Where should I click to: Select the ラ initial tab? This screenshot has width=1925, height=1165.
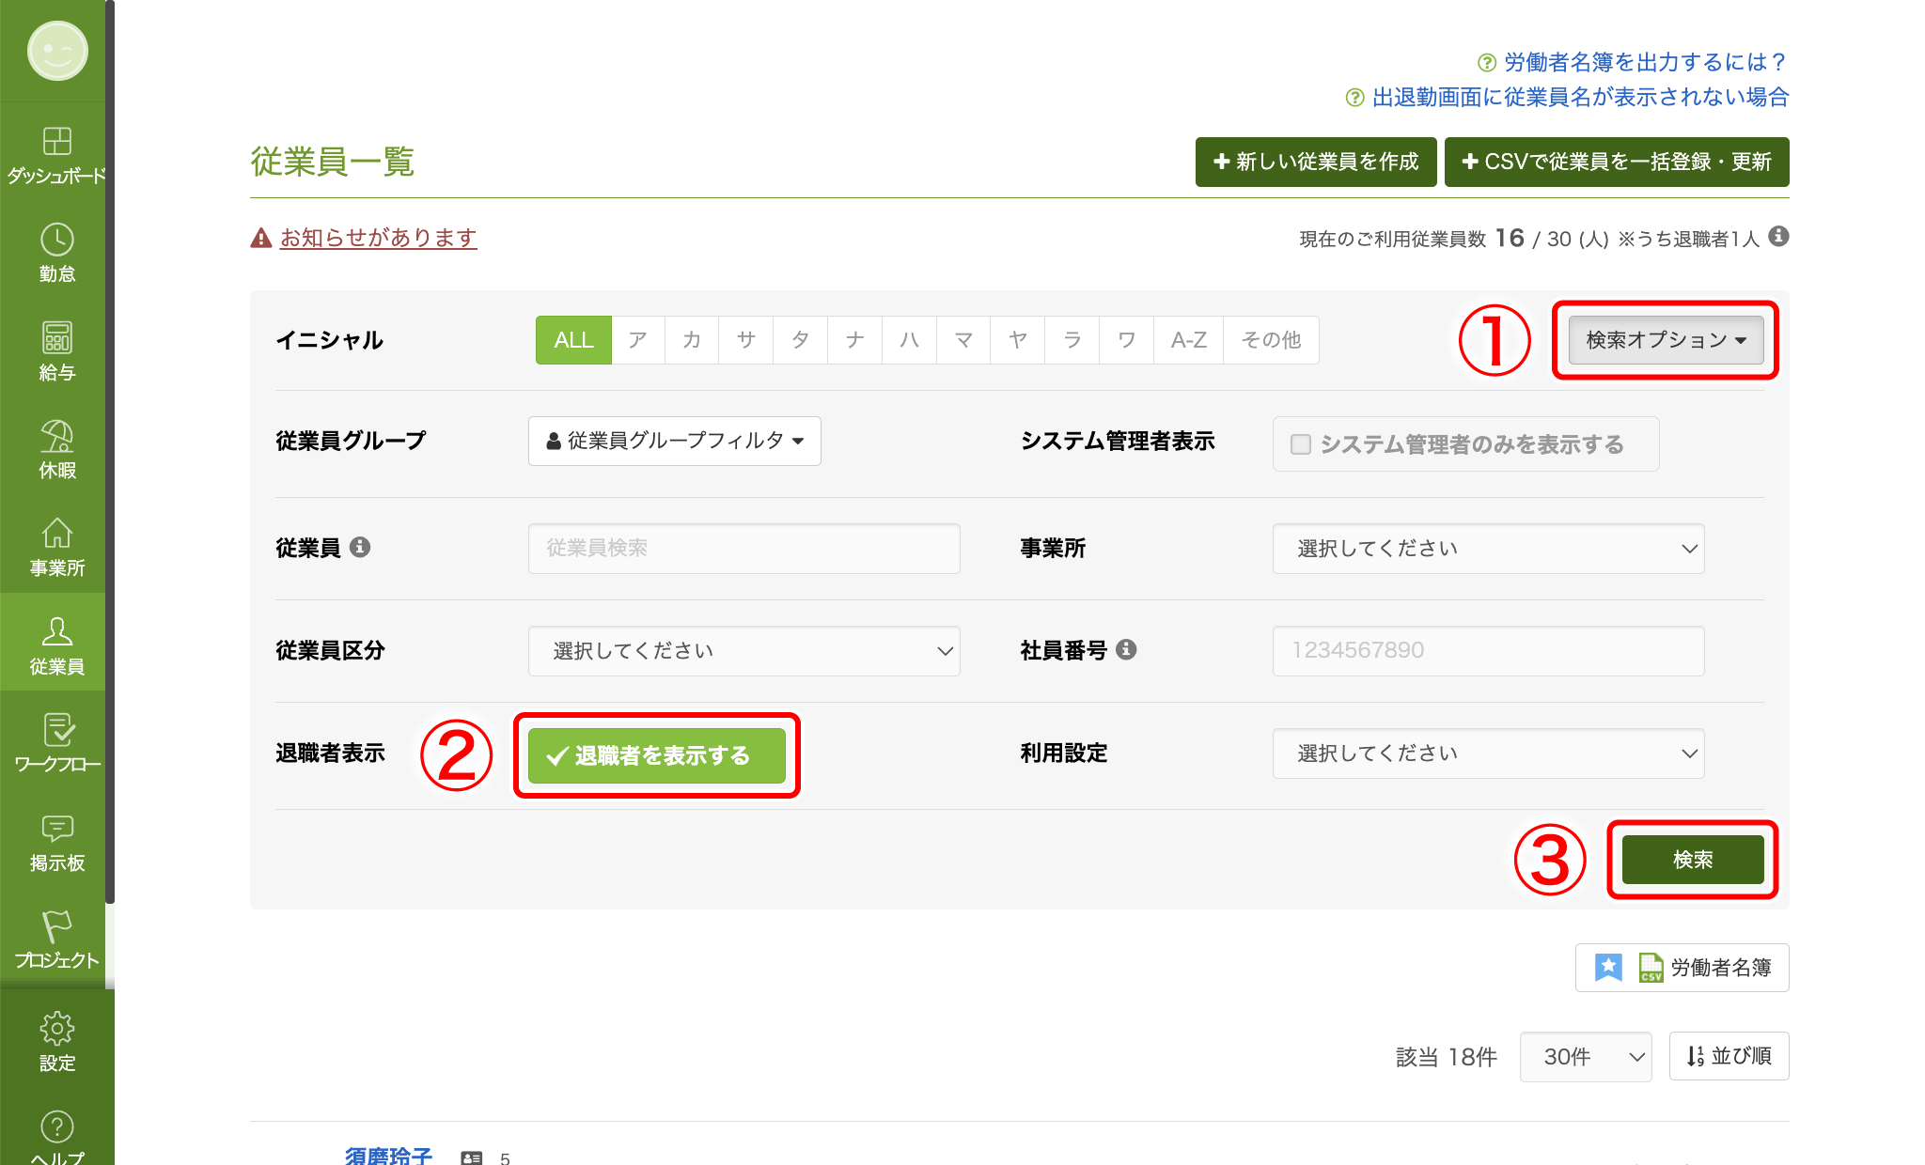1072,340
